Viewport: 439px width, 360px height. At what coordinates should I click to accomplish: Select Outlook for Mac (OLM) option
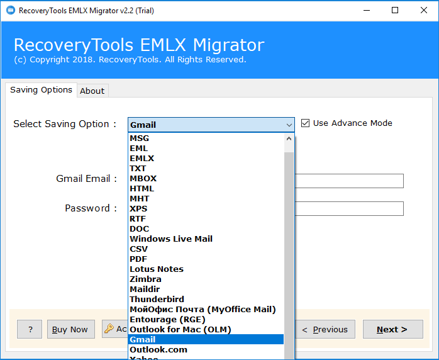tap(206, 330)
